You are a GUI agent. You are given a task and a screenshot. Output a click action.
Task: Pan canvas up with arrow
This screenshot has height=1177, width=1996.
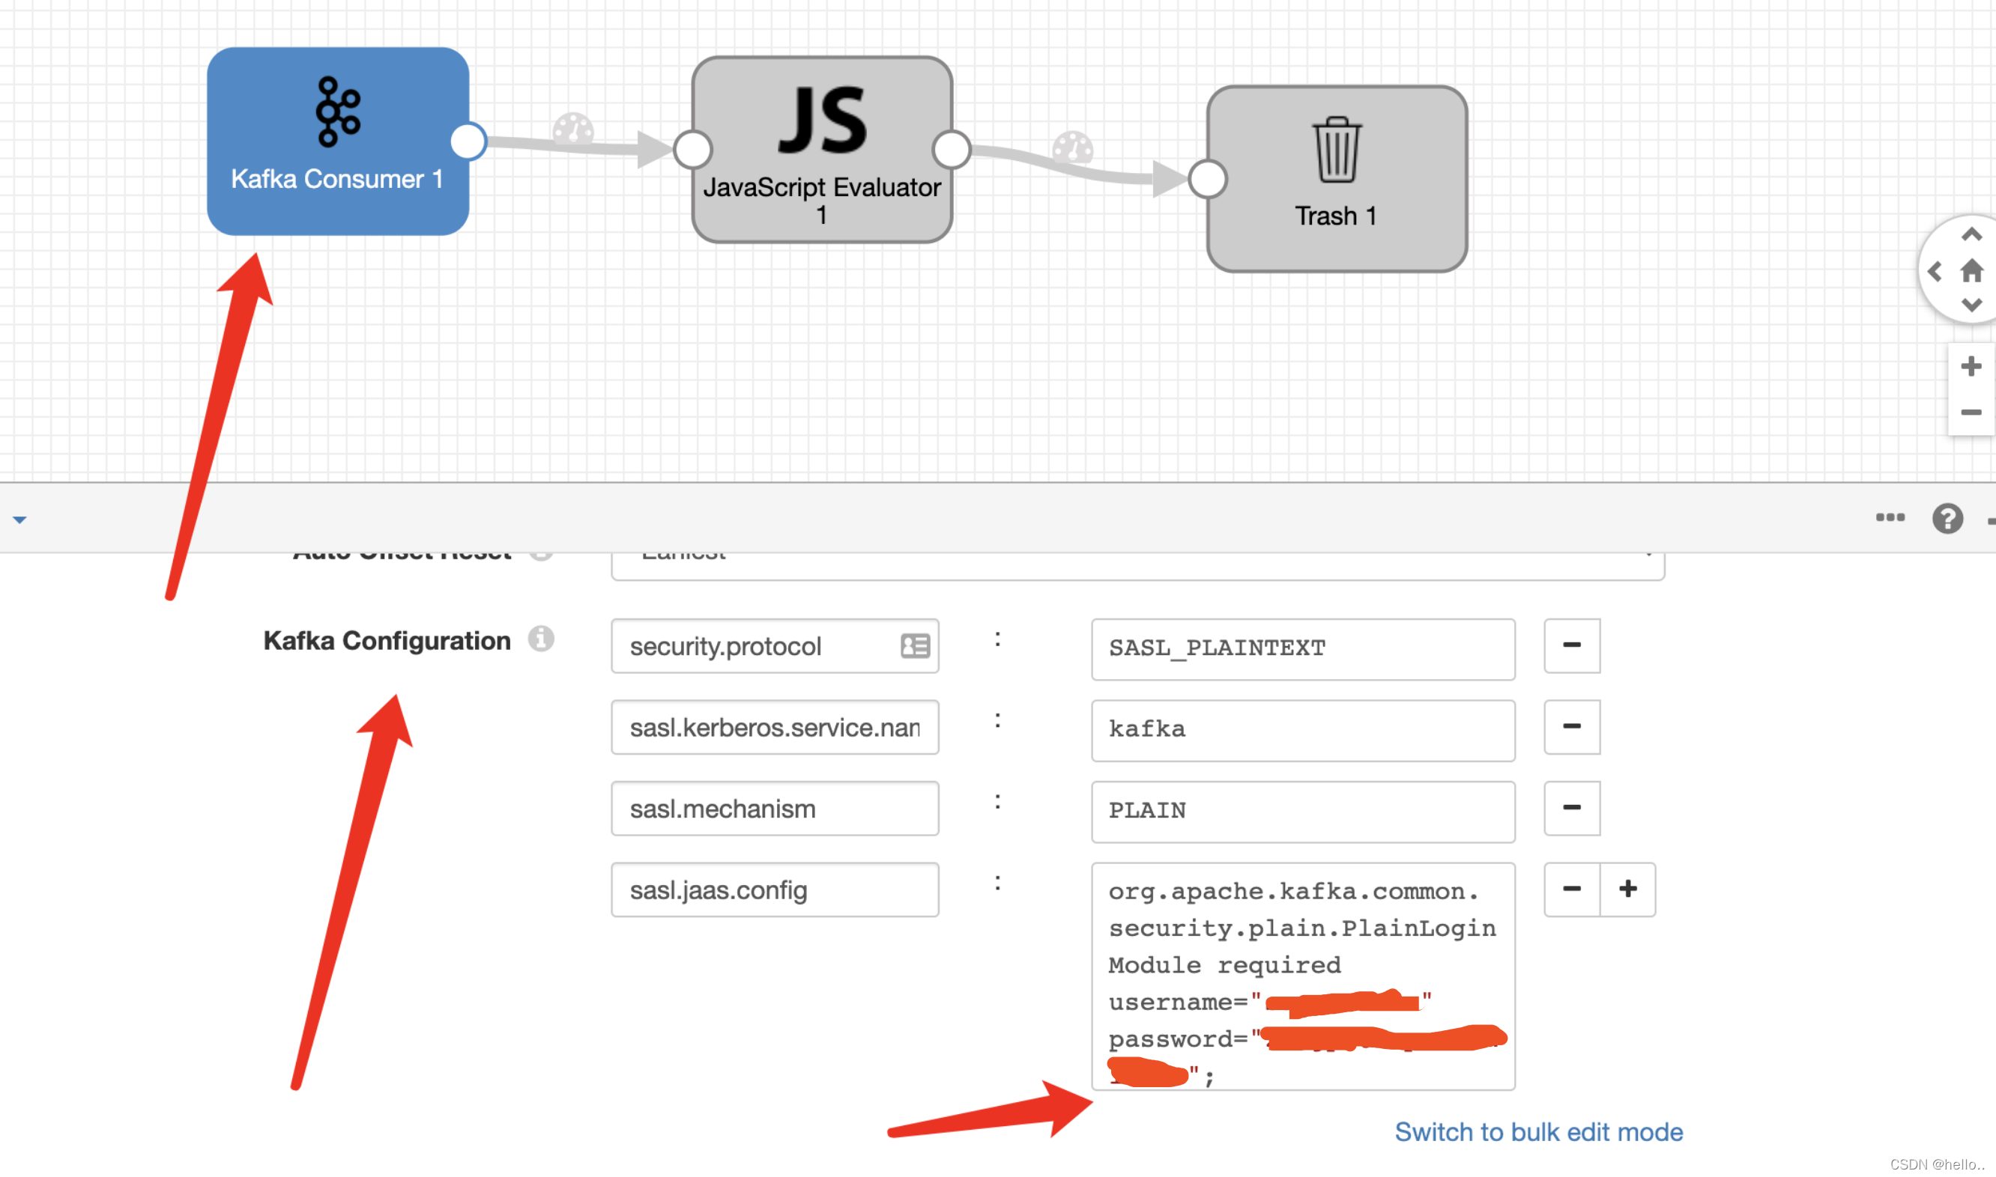1971,235
